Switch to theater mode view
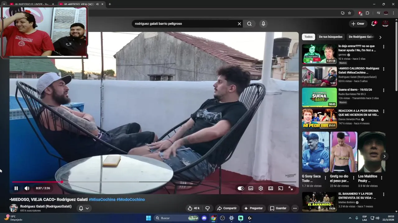This screenshot has width=398, height=223. coord(271,188)
